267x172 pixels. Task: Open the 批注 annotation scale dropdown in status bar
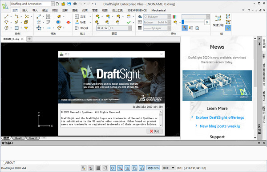coord(168,168)
